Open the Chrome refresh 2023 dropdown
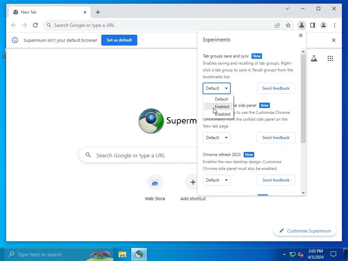This screenshot has height=261, width=348. [x=216, y=180]
